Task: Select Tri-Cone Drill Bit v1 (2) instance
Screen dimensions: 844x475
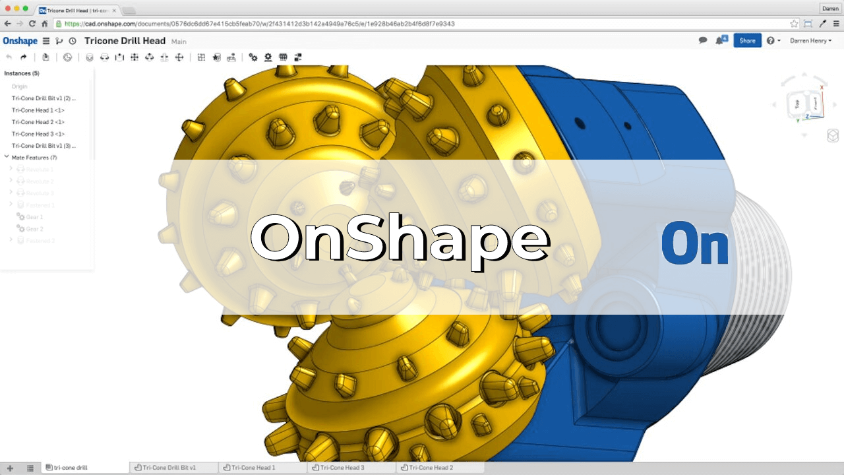Action: (x=44, y=98)
